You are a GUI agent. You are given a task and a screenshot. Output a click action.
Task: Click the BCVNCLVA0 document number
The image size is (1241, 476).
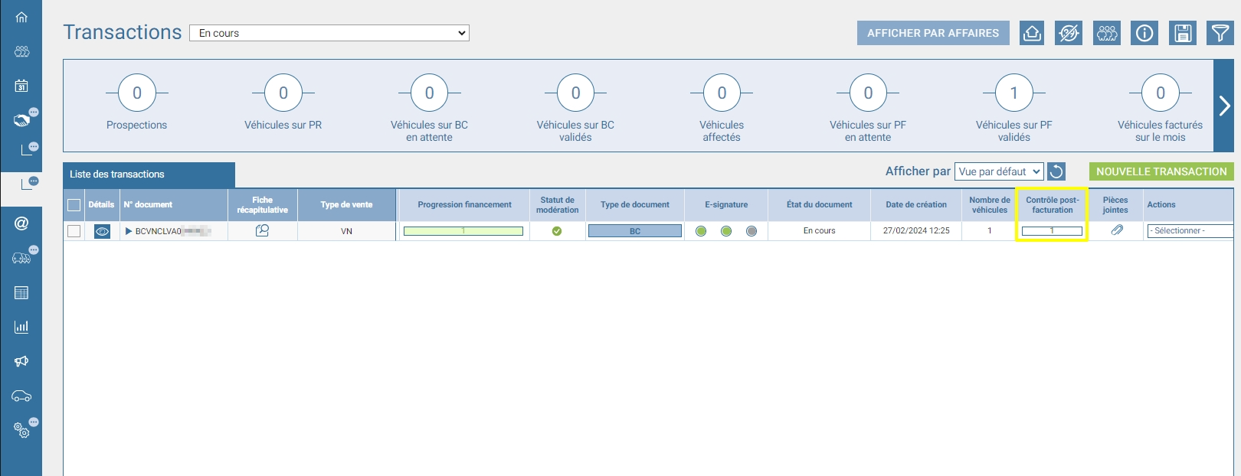173,231
